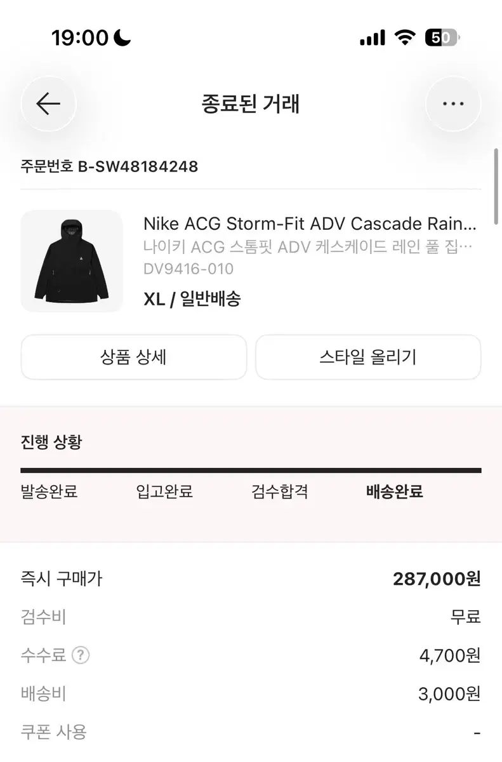Tap the back arrow button
The height and width of the screenshot is (762, 502).
48,104
